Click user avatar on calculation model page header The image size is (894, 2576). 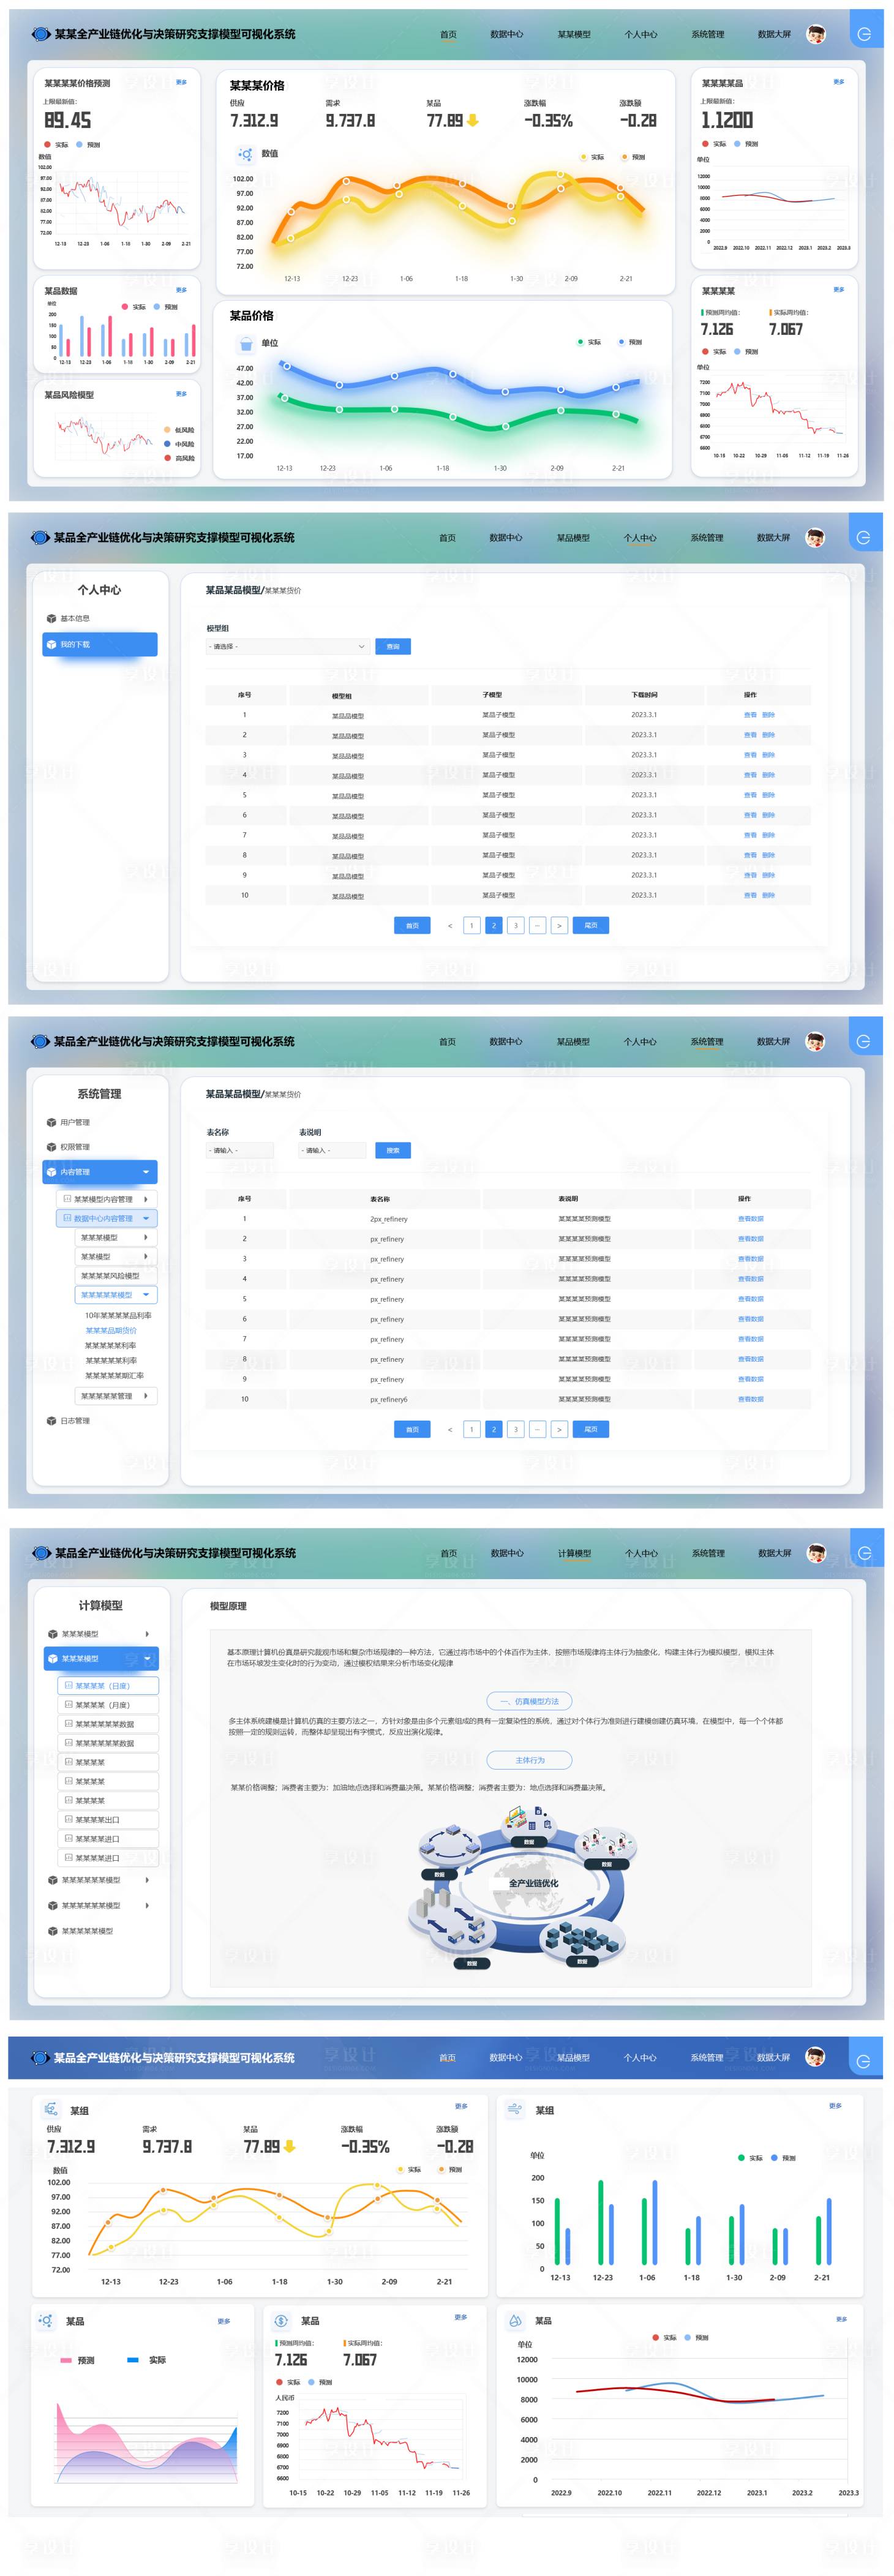[816, 1553]
